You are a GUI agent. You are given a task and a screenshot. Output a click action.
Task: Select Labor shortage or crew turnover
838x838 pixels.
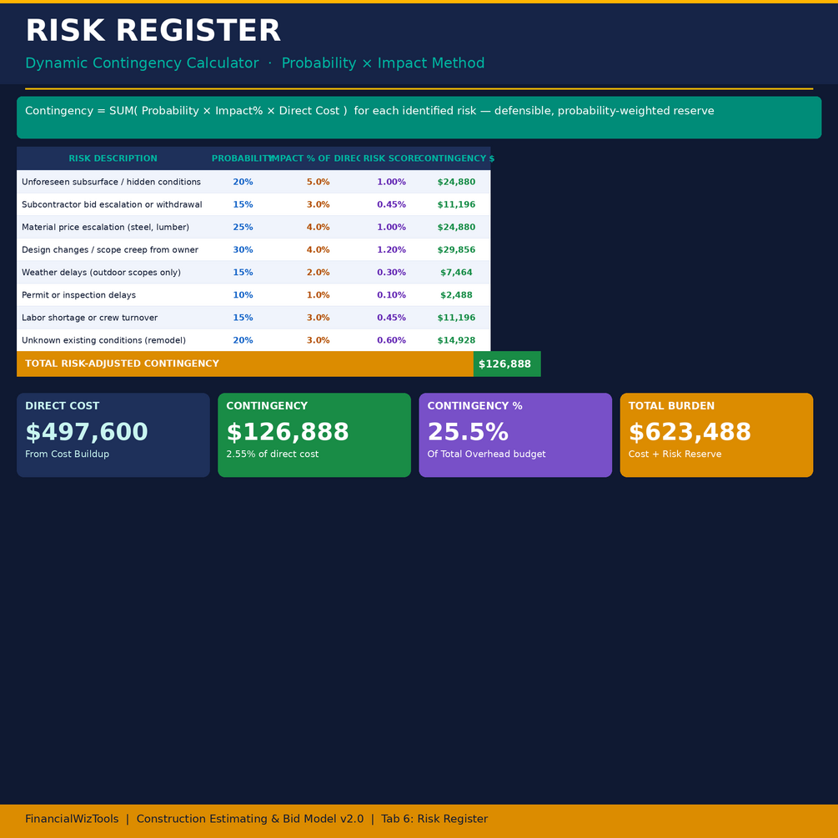90,318
